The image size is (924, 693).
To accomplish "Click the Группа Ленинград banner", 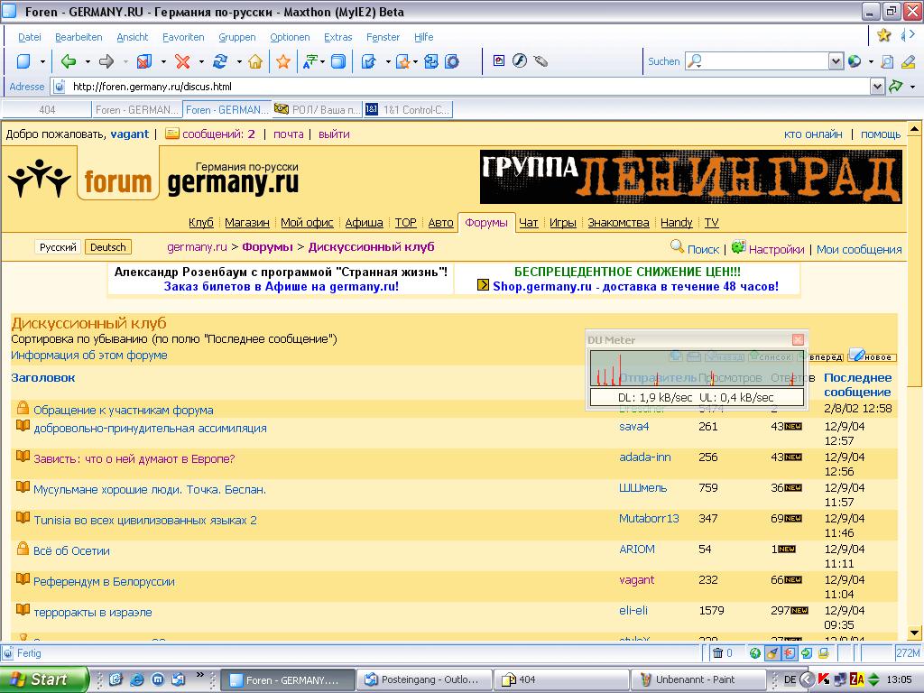I will point(690,177).
